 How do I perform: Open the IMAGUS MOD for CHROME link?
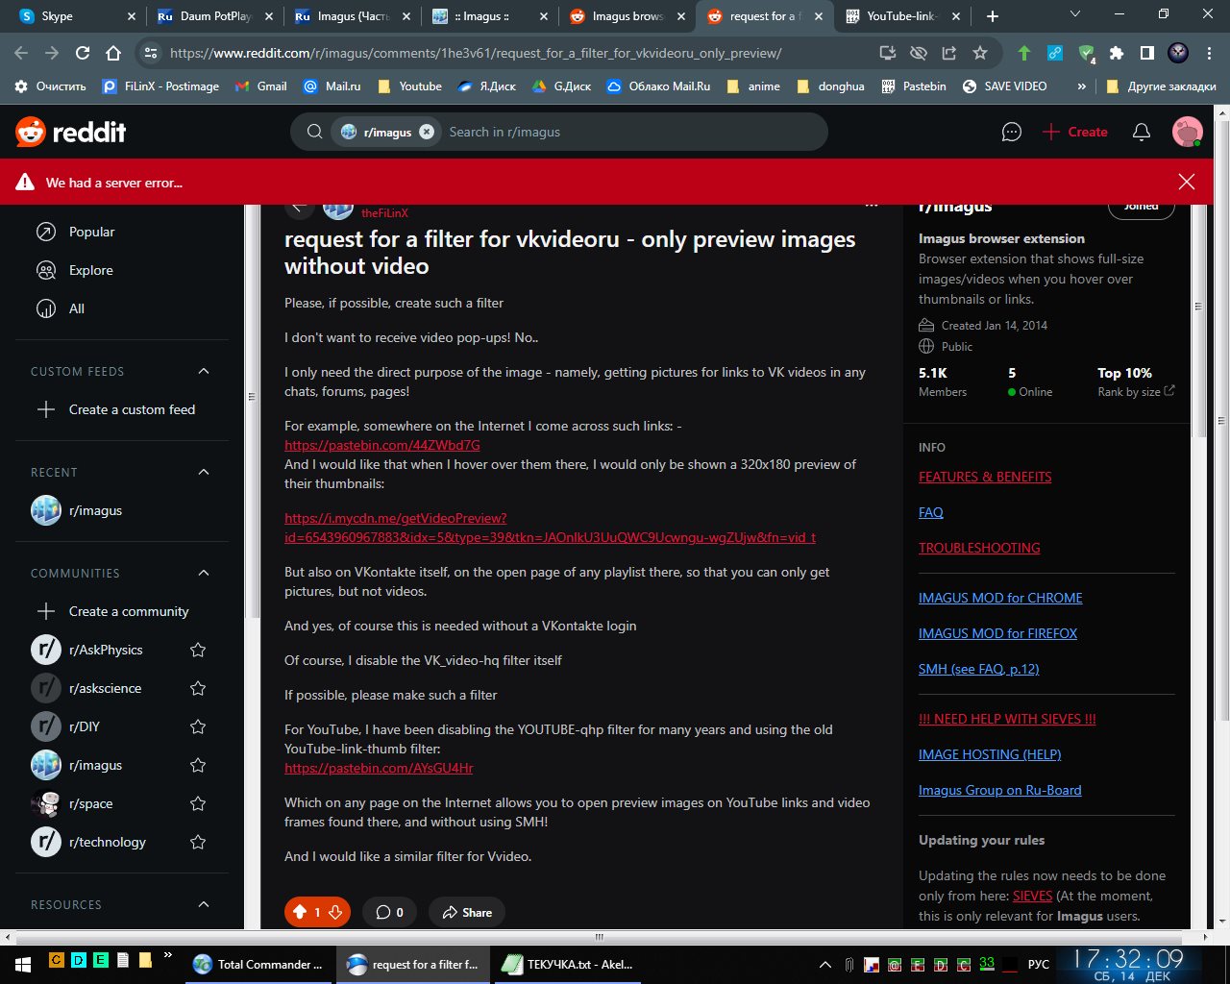click(x=1000, y=598)
